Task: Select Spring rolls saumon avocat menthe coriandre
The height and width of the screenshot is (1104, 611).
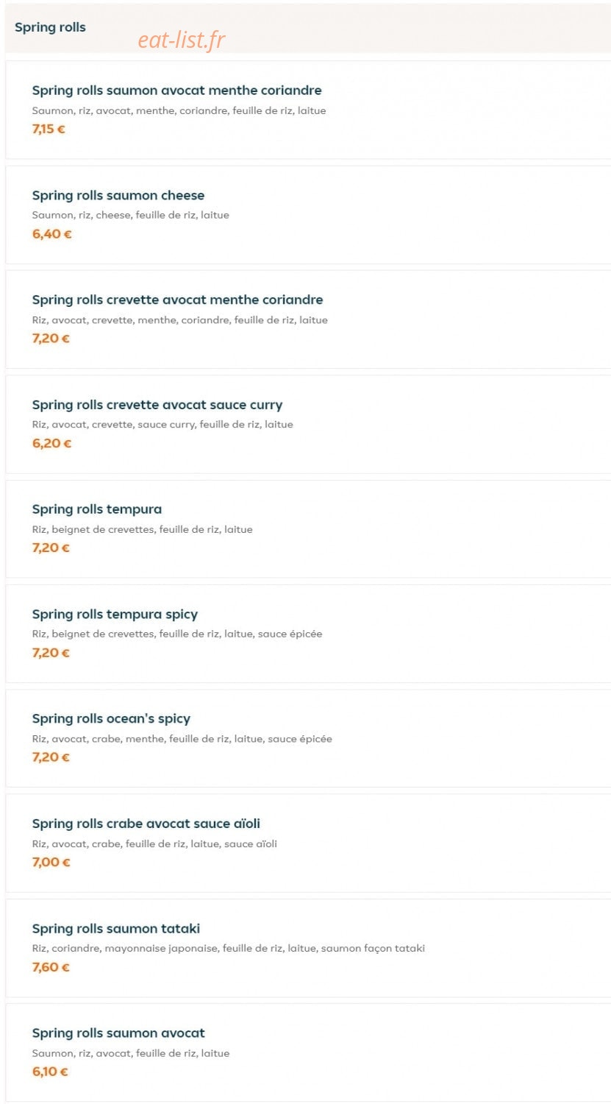Action: pos(176,91)
